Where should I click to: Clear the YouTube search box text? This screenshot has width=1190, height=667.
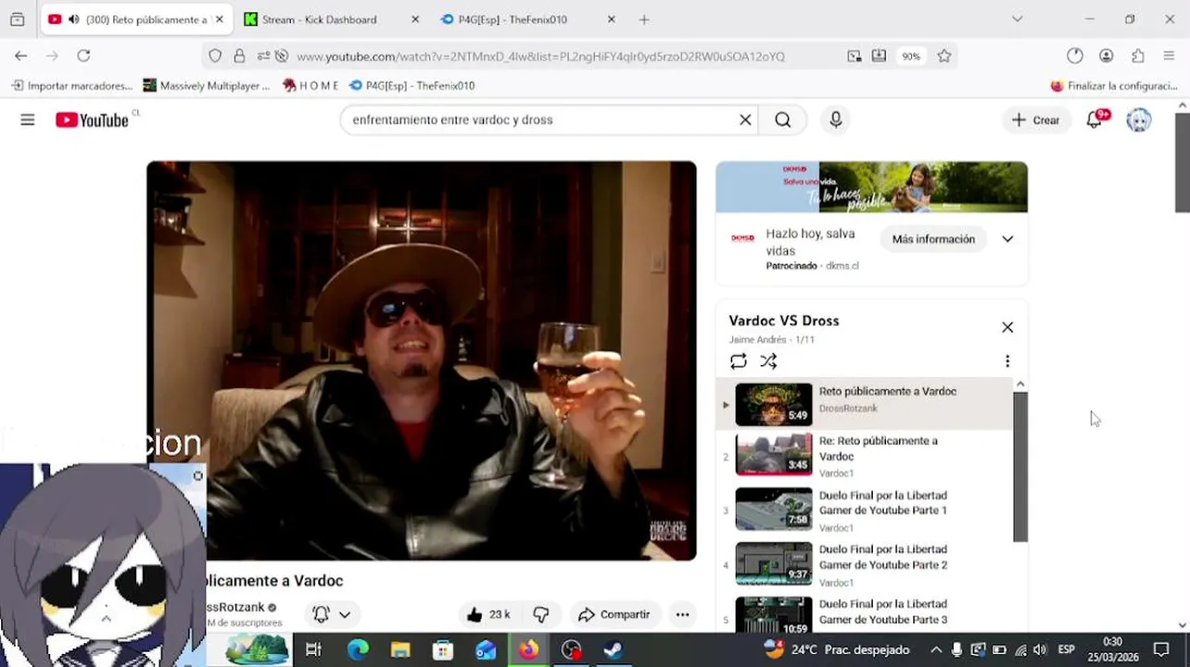tap(744, 120)
